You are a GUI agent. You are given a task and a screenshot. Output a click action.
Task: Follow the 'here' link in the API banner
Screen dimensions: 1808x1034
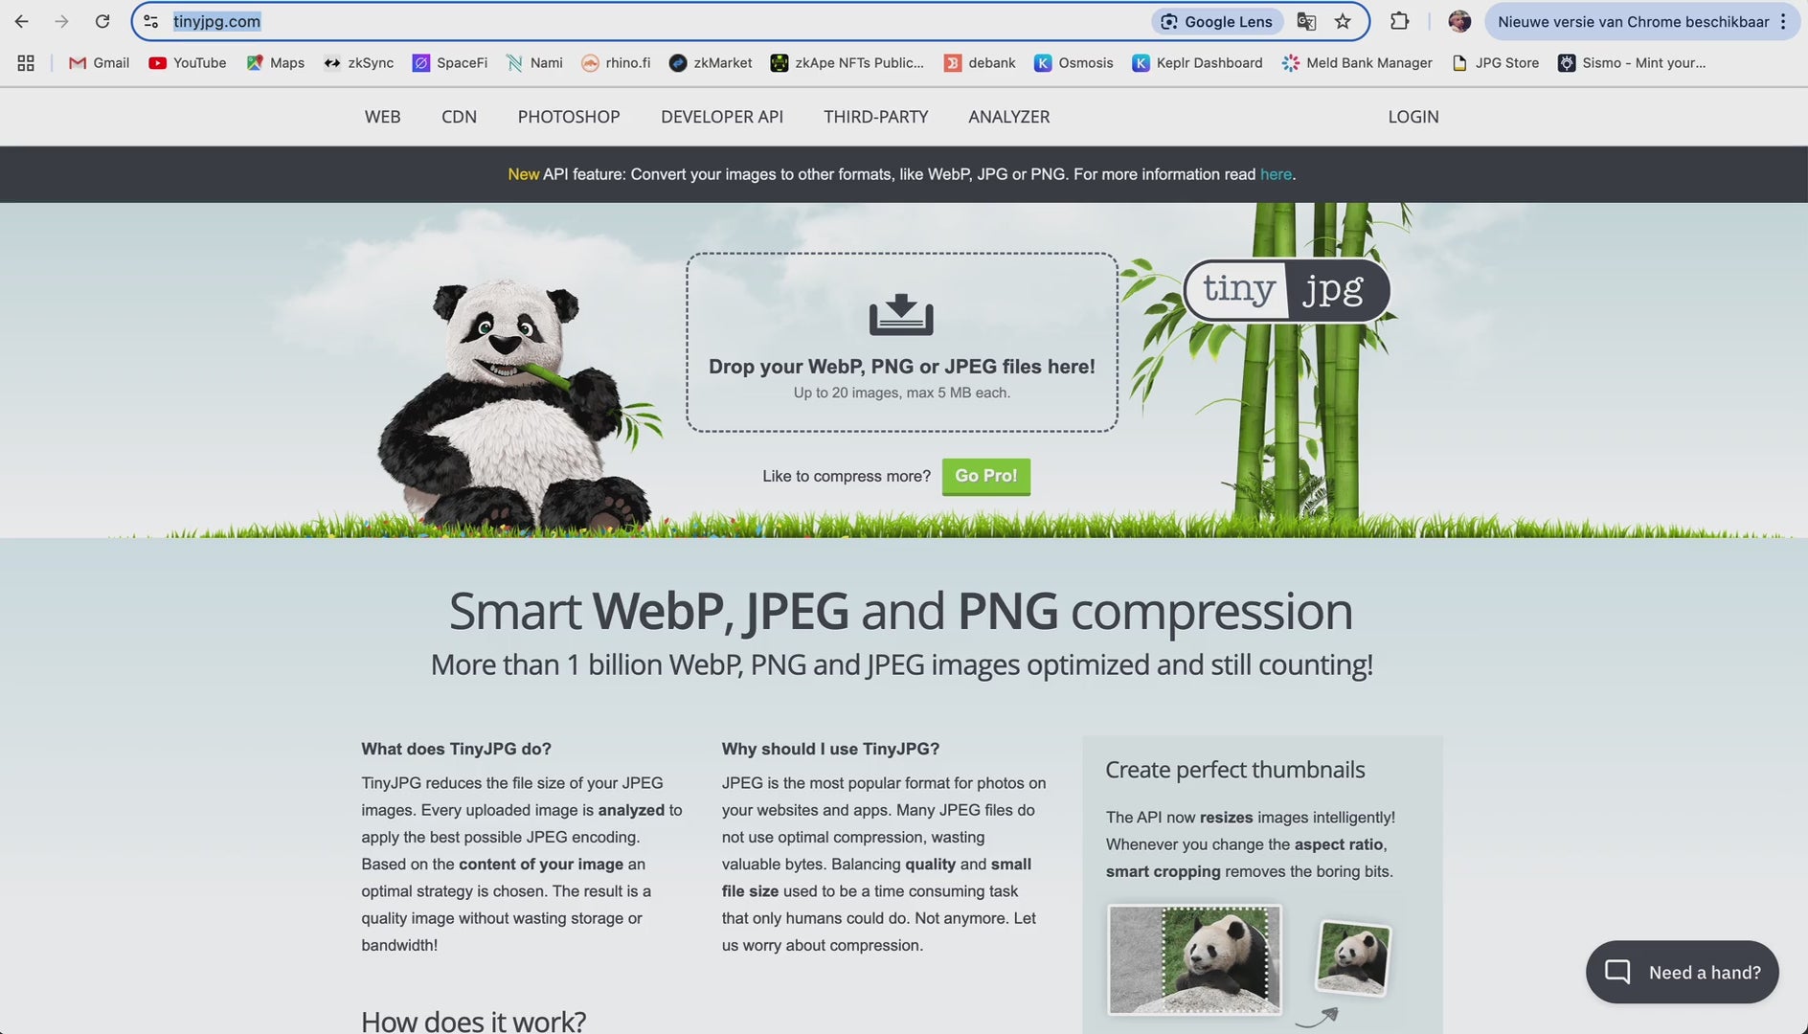1276,174
